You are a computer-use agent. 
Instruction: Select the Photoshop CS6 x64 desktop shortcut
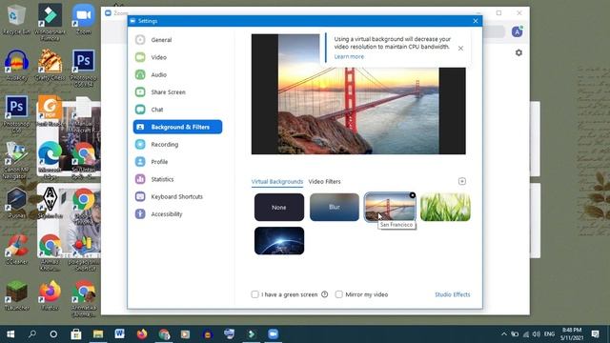(x=83, y=68)
